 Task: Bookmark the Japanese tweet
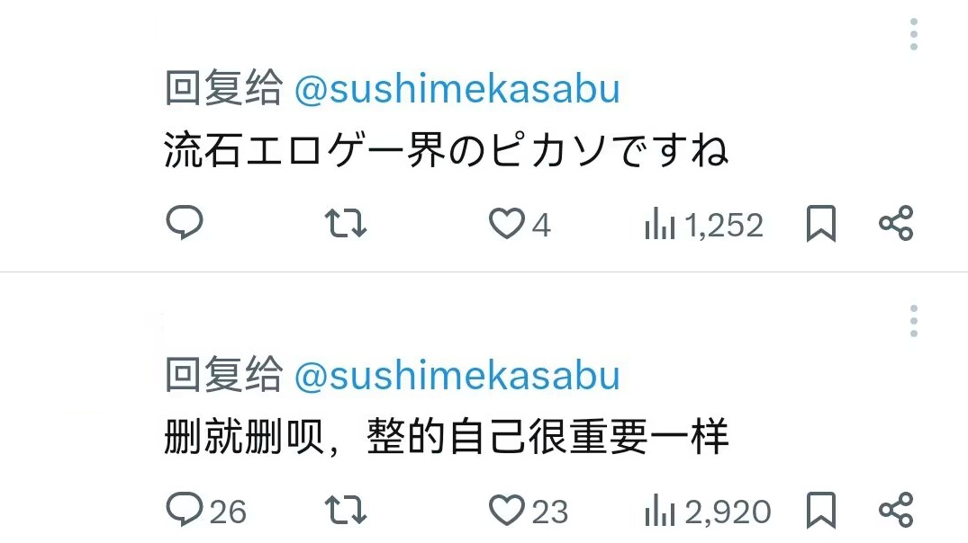click(820, 224)
